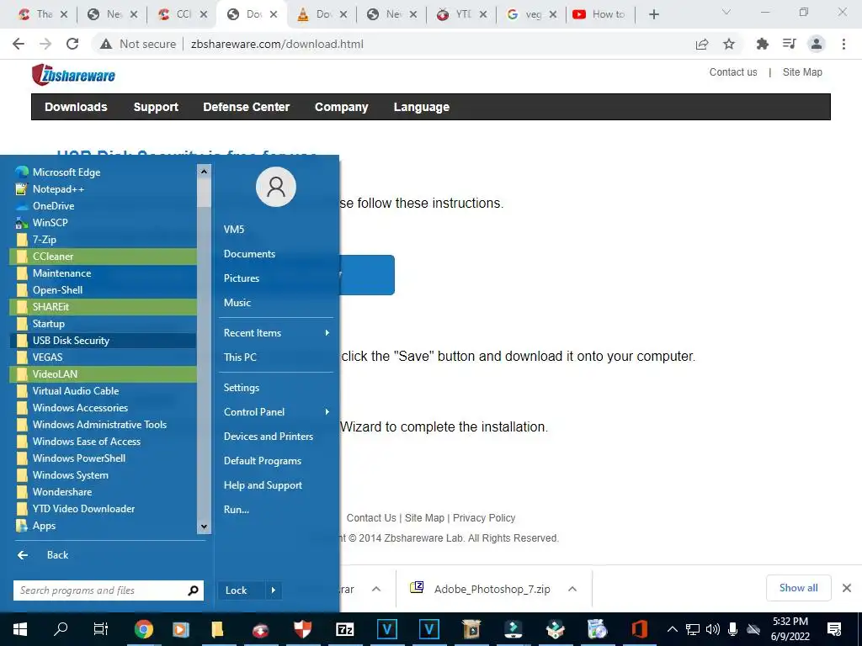Open the Maintenance folder
862x646 pixels.
[x=103, y=273]
